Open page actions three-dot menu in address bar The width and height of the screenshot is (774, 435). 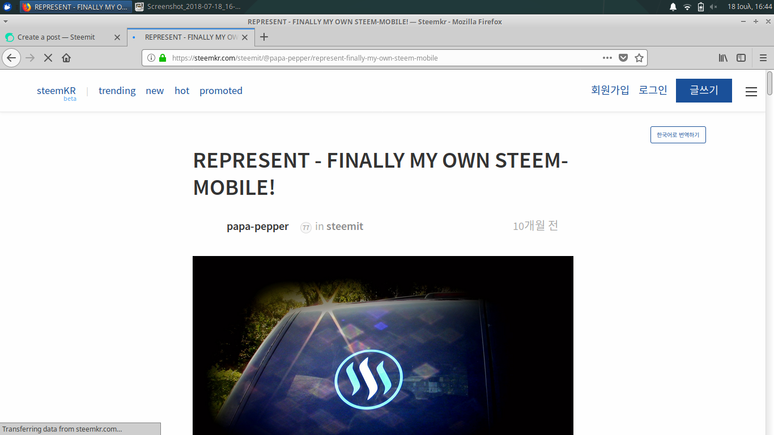point(607,58)
